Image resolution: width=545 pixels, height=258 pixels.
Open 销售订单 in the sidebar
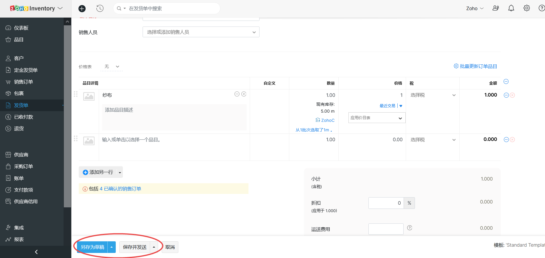click(x=23, y=82)
